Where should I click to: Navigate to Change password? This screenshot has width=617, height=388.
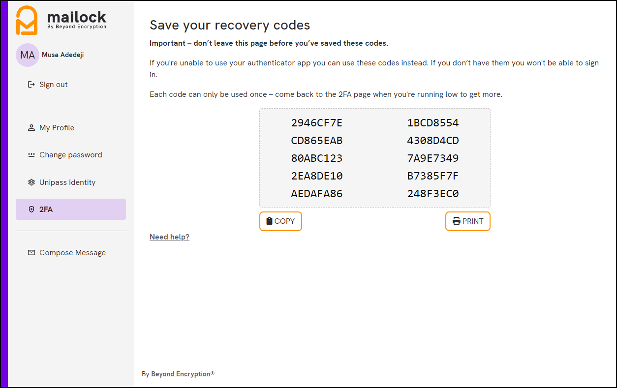70,154
